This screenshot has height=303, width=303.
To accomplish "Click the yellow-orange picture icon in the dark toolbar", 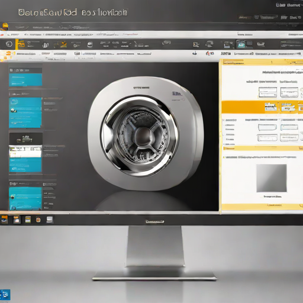I will 63,44.
